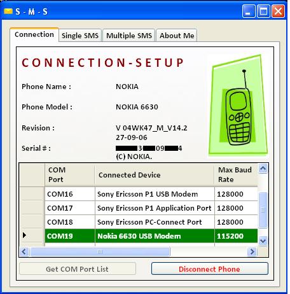Click the Get COM Port List button
This screenshot has width=290, height=294.
[x=78, y=269]
